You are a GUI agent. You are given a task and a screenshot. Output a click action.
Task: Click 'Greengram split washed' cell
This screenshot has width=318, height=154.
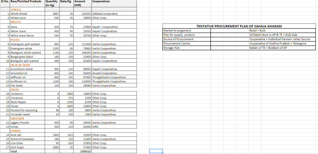27,44
